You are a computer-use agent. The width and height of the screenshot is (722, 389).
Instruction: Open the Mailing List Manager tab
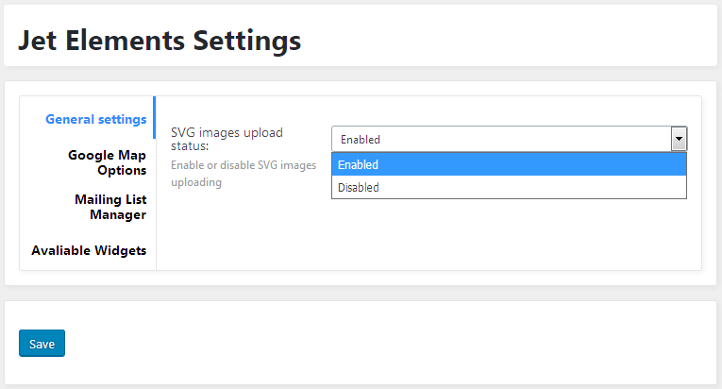tap(110, 207)
